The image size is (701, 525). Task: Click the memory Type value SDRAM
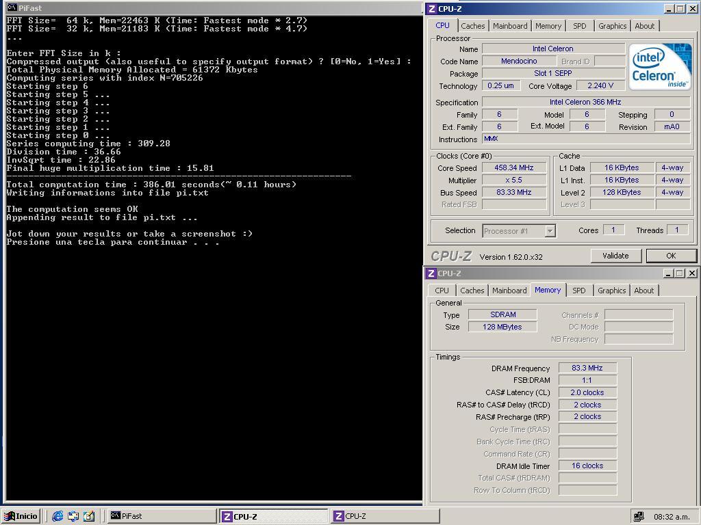(x=502, y=314)
